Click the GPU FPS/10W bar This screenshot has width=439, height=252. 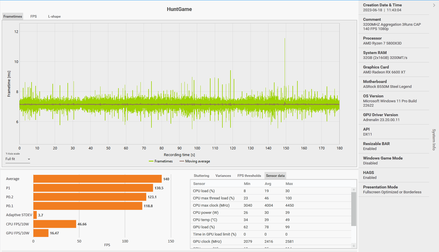click(41, 233)
